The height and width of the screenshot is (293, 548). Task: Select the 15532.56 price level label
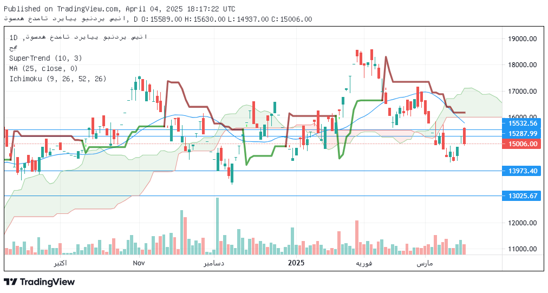(x=521, y=123)
